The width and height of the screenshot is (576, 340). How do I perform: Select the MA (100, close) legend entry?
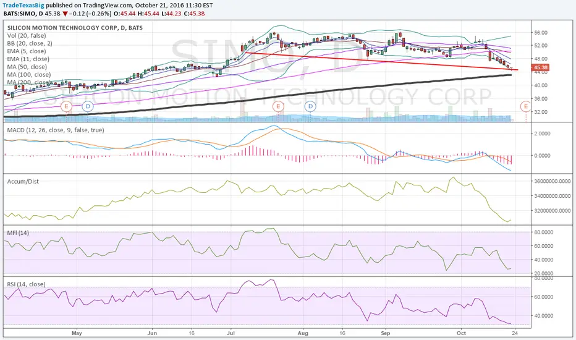pyautogui.click(x=29, y=74)
